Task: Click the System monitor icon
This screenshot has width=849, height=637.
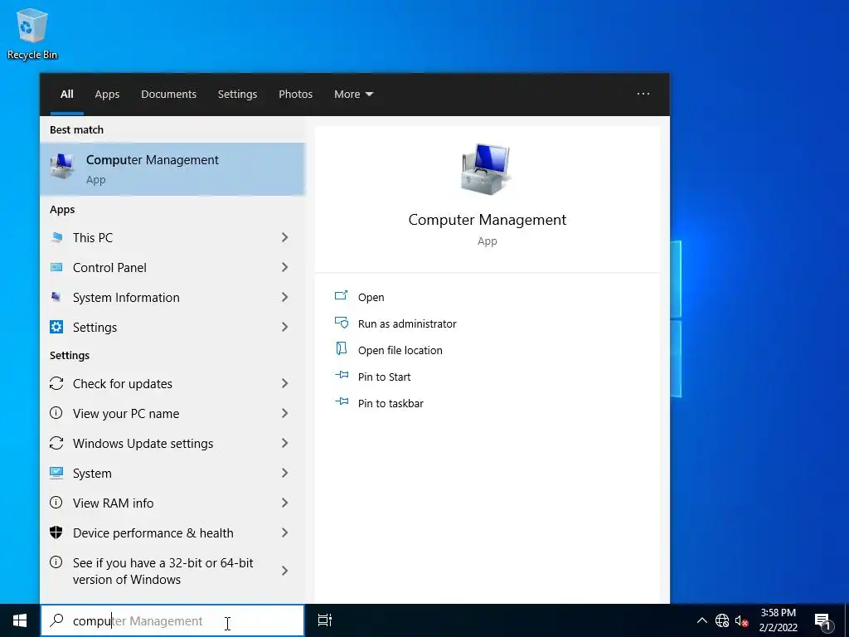Action: tap(56, 473)
